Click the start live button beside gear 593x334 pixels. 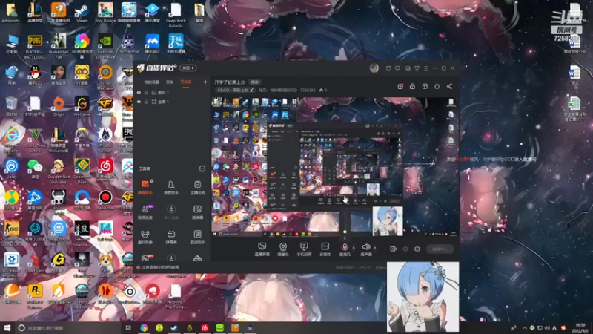(x=440, y=249)
